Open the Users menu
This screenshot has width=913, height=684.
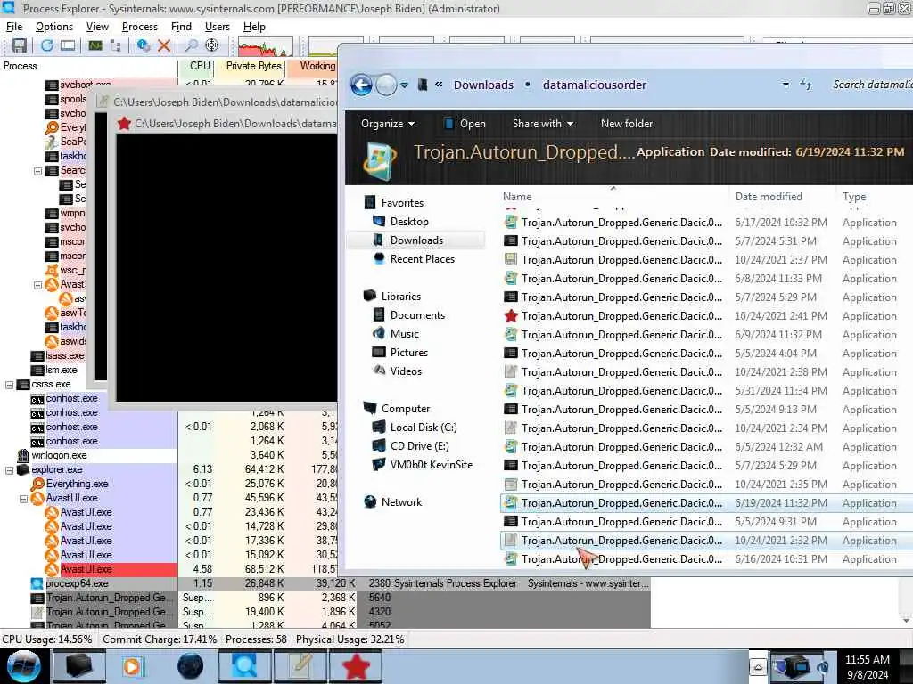(218, 27)
